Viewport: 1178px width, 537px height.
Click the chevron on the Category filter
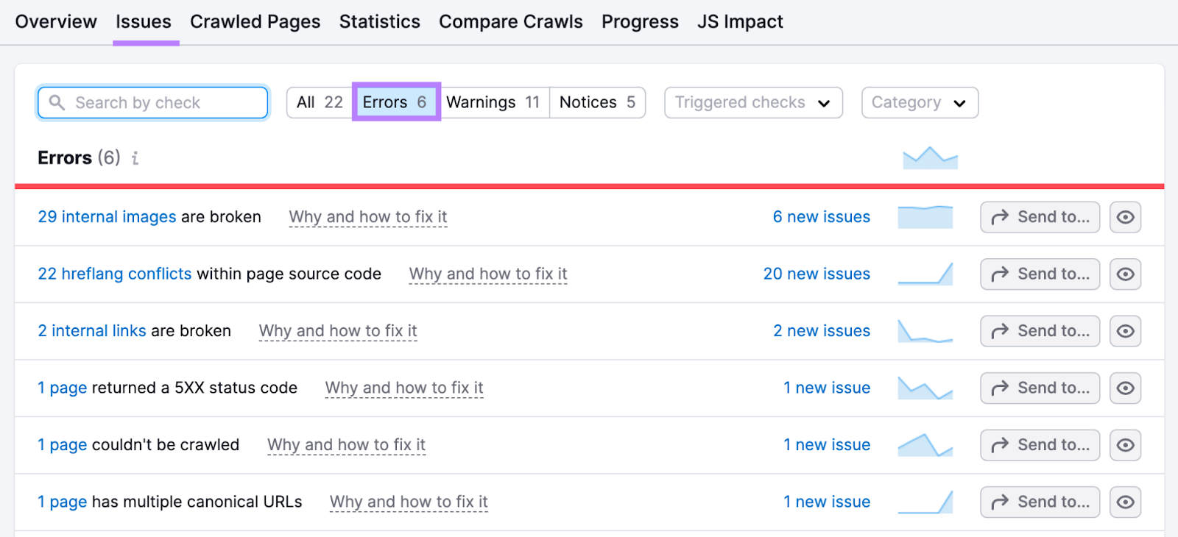coord(959,103)
